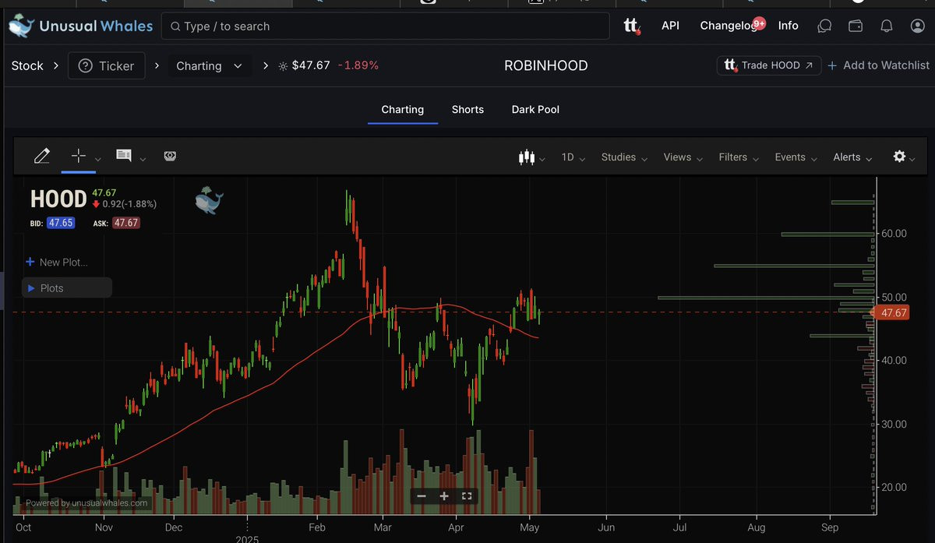
Task: Click the BID 47.65 value
Action: pyautogui.click(x=60, y=223)
